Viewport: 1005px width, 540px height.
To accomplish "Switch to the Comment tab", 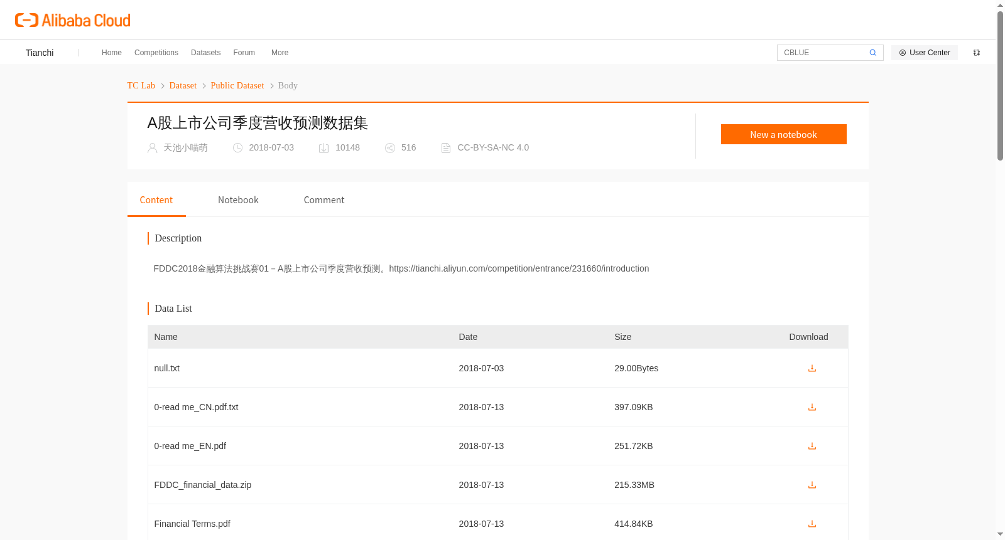I will pyautogui.click(x=324, y=200).
